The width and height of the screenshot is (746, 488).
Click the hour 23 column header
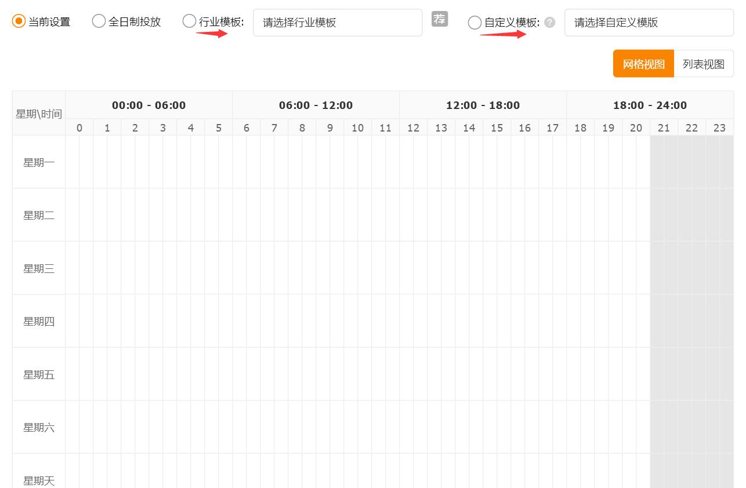pyautogui.click(x=719, y=127)
